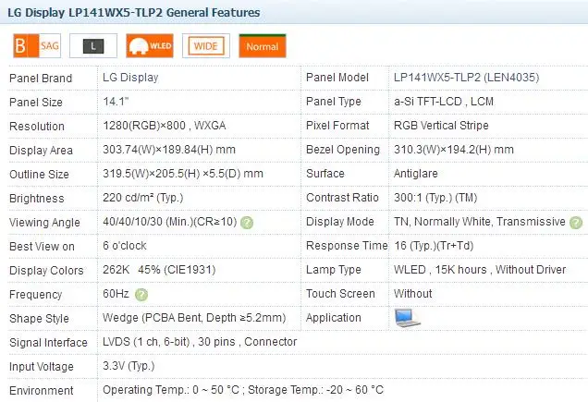
Task: Select the Operating Temp. environment value
Action: (243, 390)
